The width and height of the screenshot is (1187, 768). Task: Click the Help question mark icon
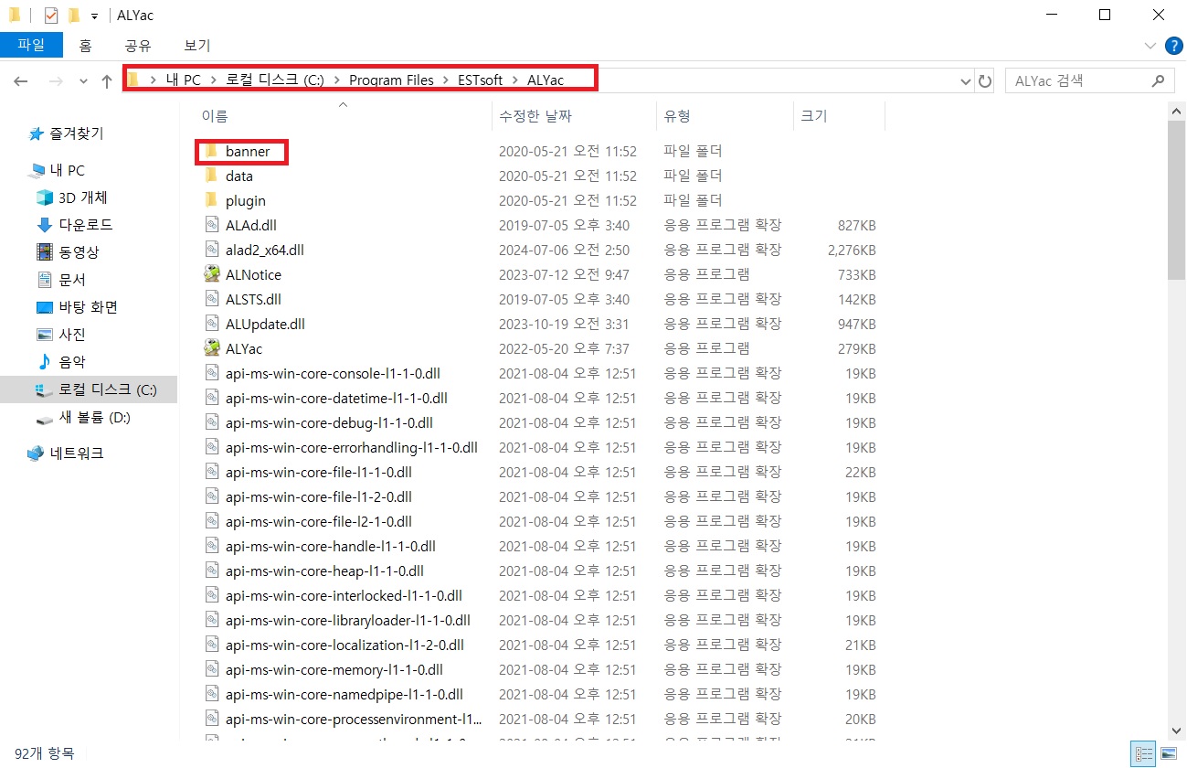[1174, 45]
